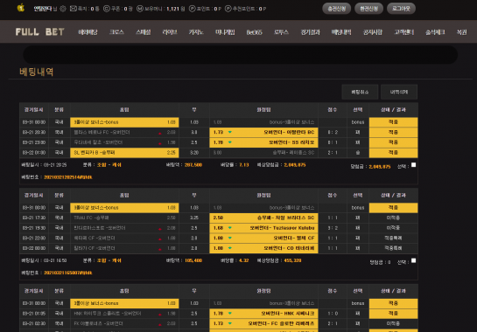This screenshot has height=332, width=477.
Task: Click the 베팅취소 button
Action: click(360, 92)
